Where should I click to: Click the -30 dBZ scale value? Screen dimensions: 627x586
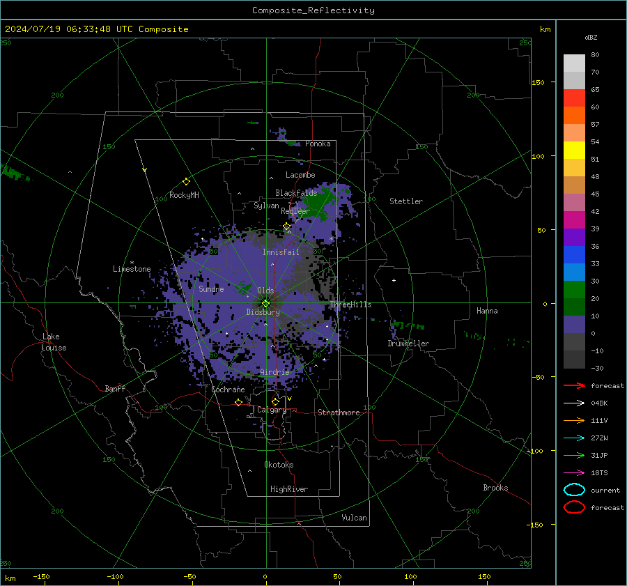pos(598,368)
